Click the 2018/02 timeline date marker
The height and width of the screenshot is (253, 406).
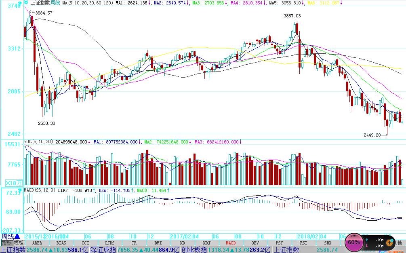click(x=307, y=236)
